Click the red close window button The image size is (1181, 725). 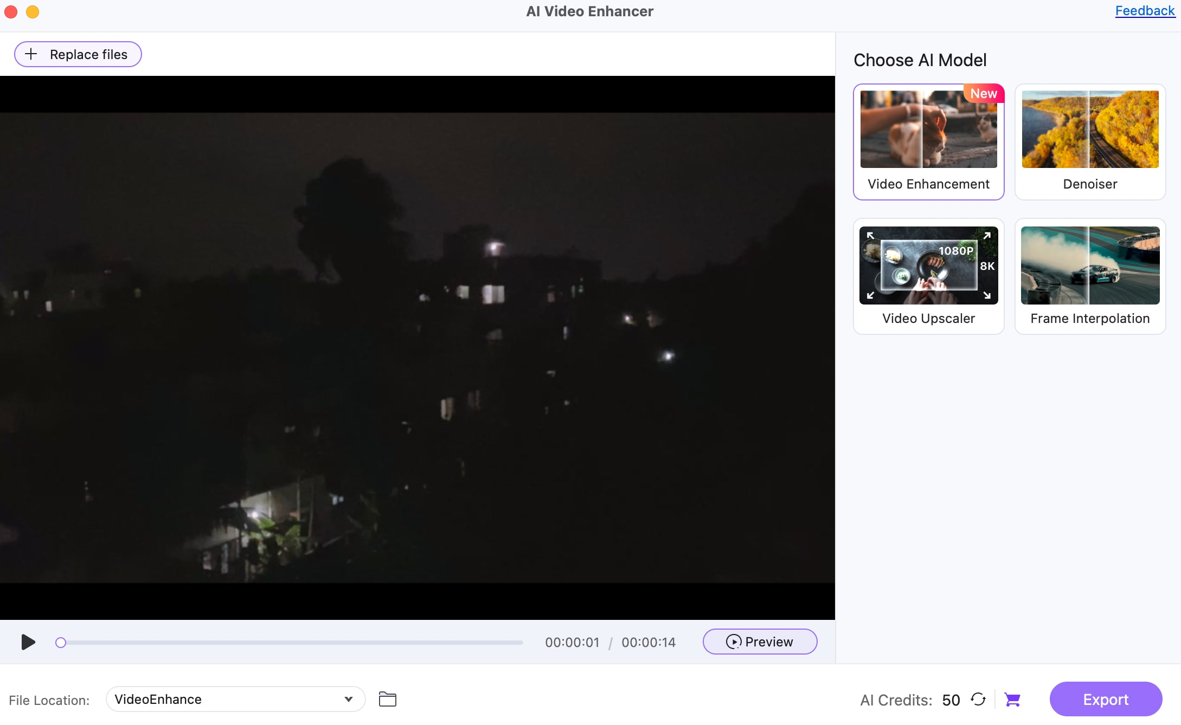point(11,11)
